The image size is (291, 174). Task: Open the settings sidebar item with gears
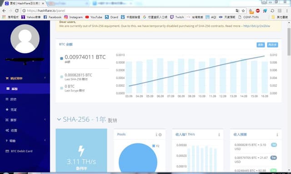pyautogui.click(x=25, y=130)
